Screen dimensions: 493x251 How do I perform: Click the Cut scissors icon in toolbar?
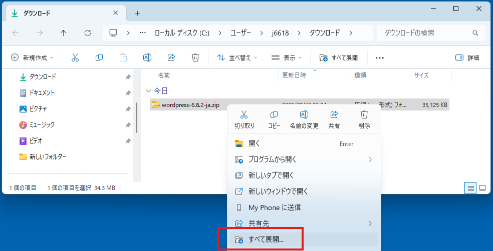point(75,57)
